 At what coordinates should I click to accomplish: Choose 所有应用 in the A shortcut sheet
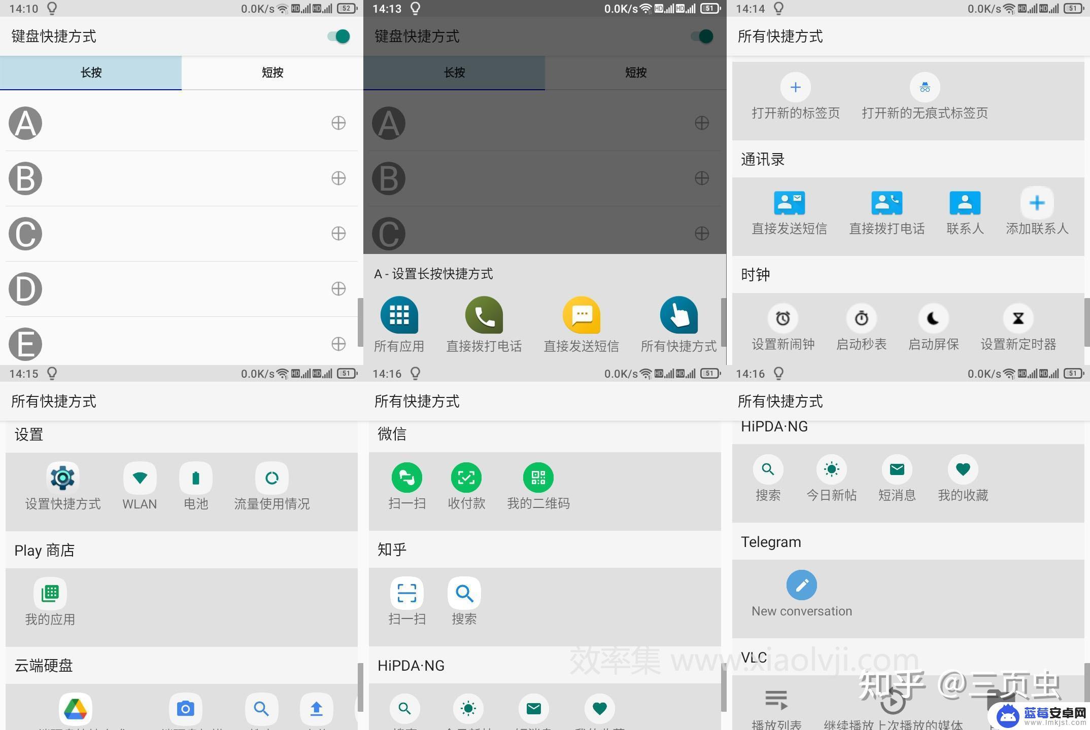pyautogui.click(x=399, y=324)
